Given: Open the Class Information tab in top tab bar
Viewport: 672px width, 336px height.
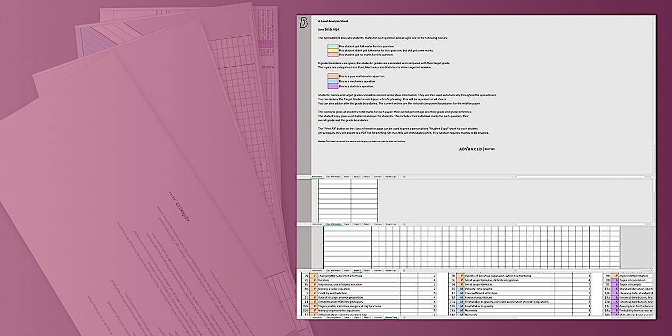Looking at the screenshot, I should click(x=332, y=177).
